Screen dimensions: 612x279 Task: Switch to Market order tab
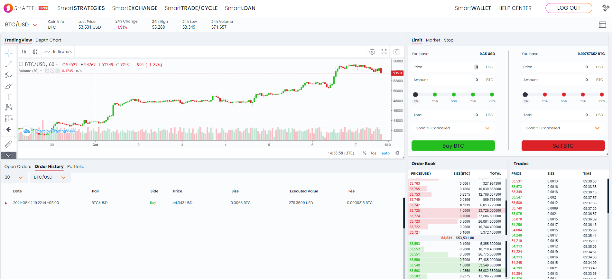click(x=433, y=40)
